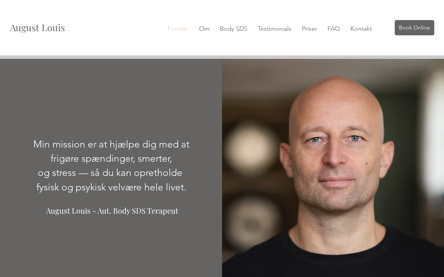Select Testimonials in the navigation

pos(274,29)
